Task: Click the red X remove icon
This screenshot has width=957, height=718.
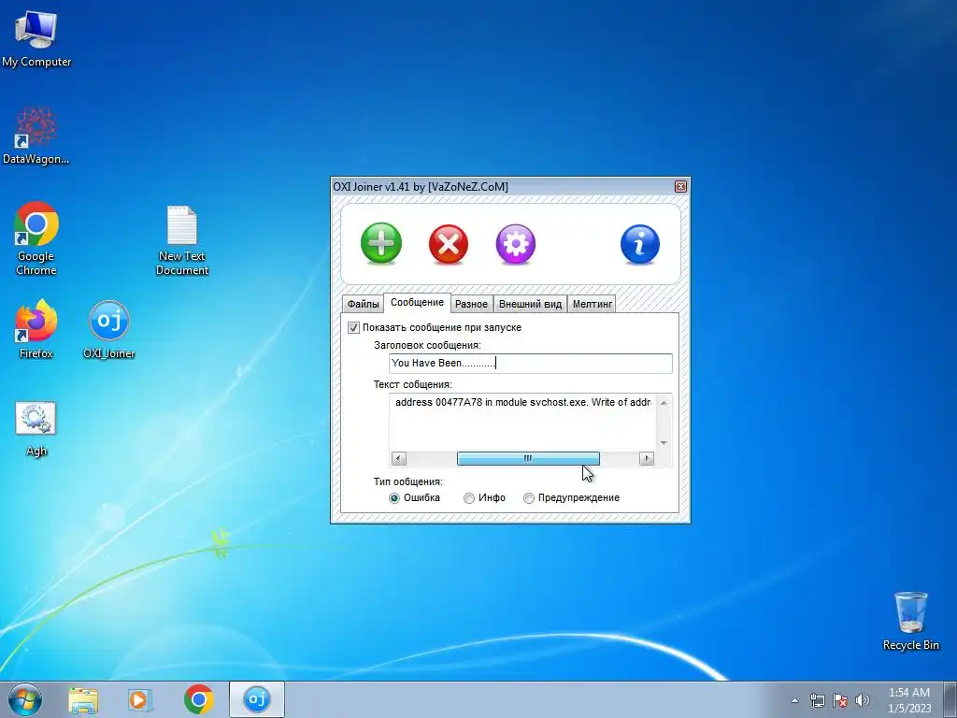Action: [x=449, y=244]
